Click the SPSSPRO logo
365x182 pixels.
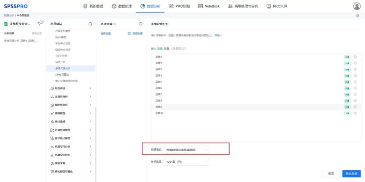pyautogui.click(x=16, y=6)
